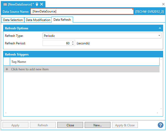Click the up-arrow pin icon in tab header
Screen dimensions: 166x131
click(x=37, y=4)
